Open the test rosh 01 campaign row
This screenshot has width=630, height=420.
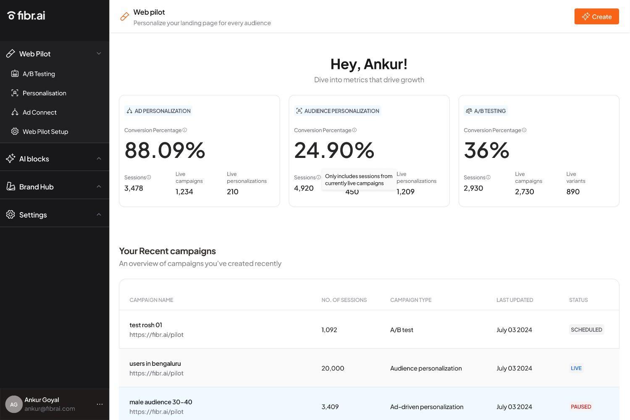coord(146,325)
